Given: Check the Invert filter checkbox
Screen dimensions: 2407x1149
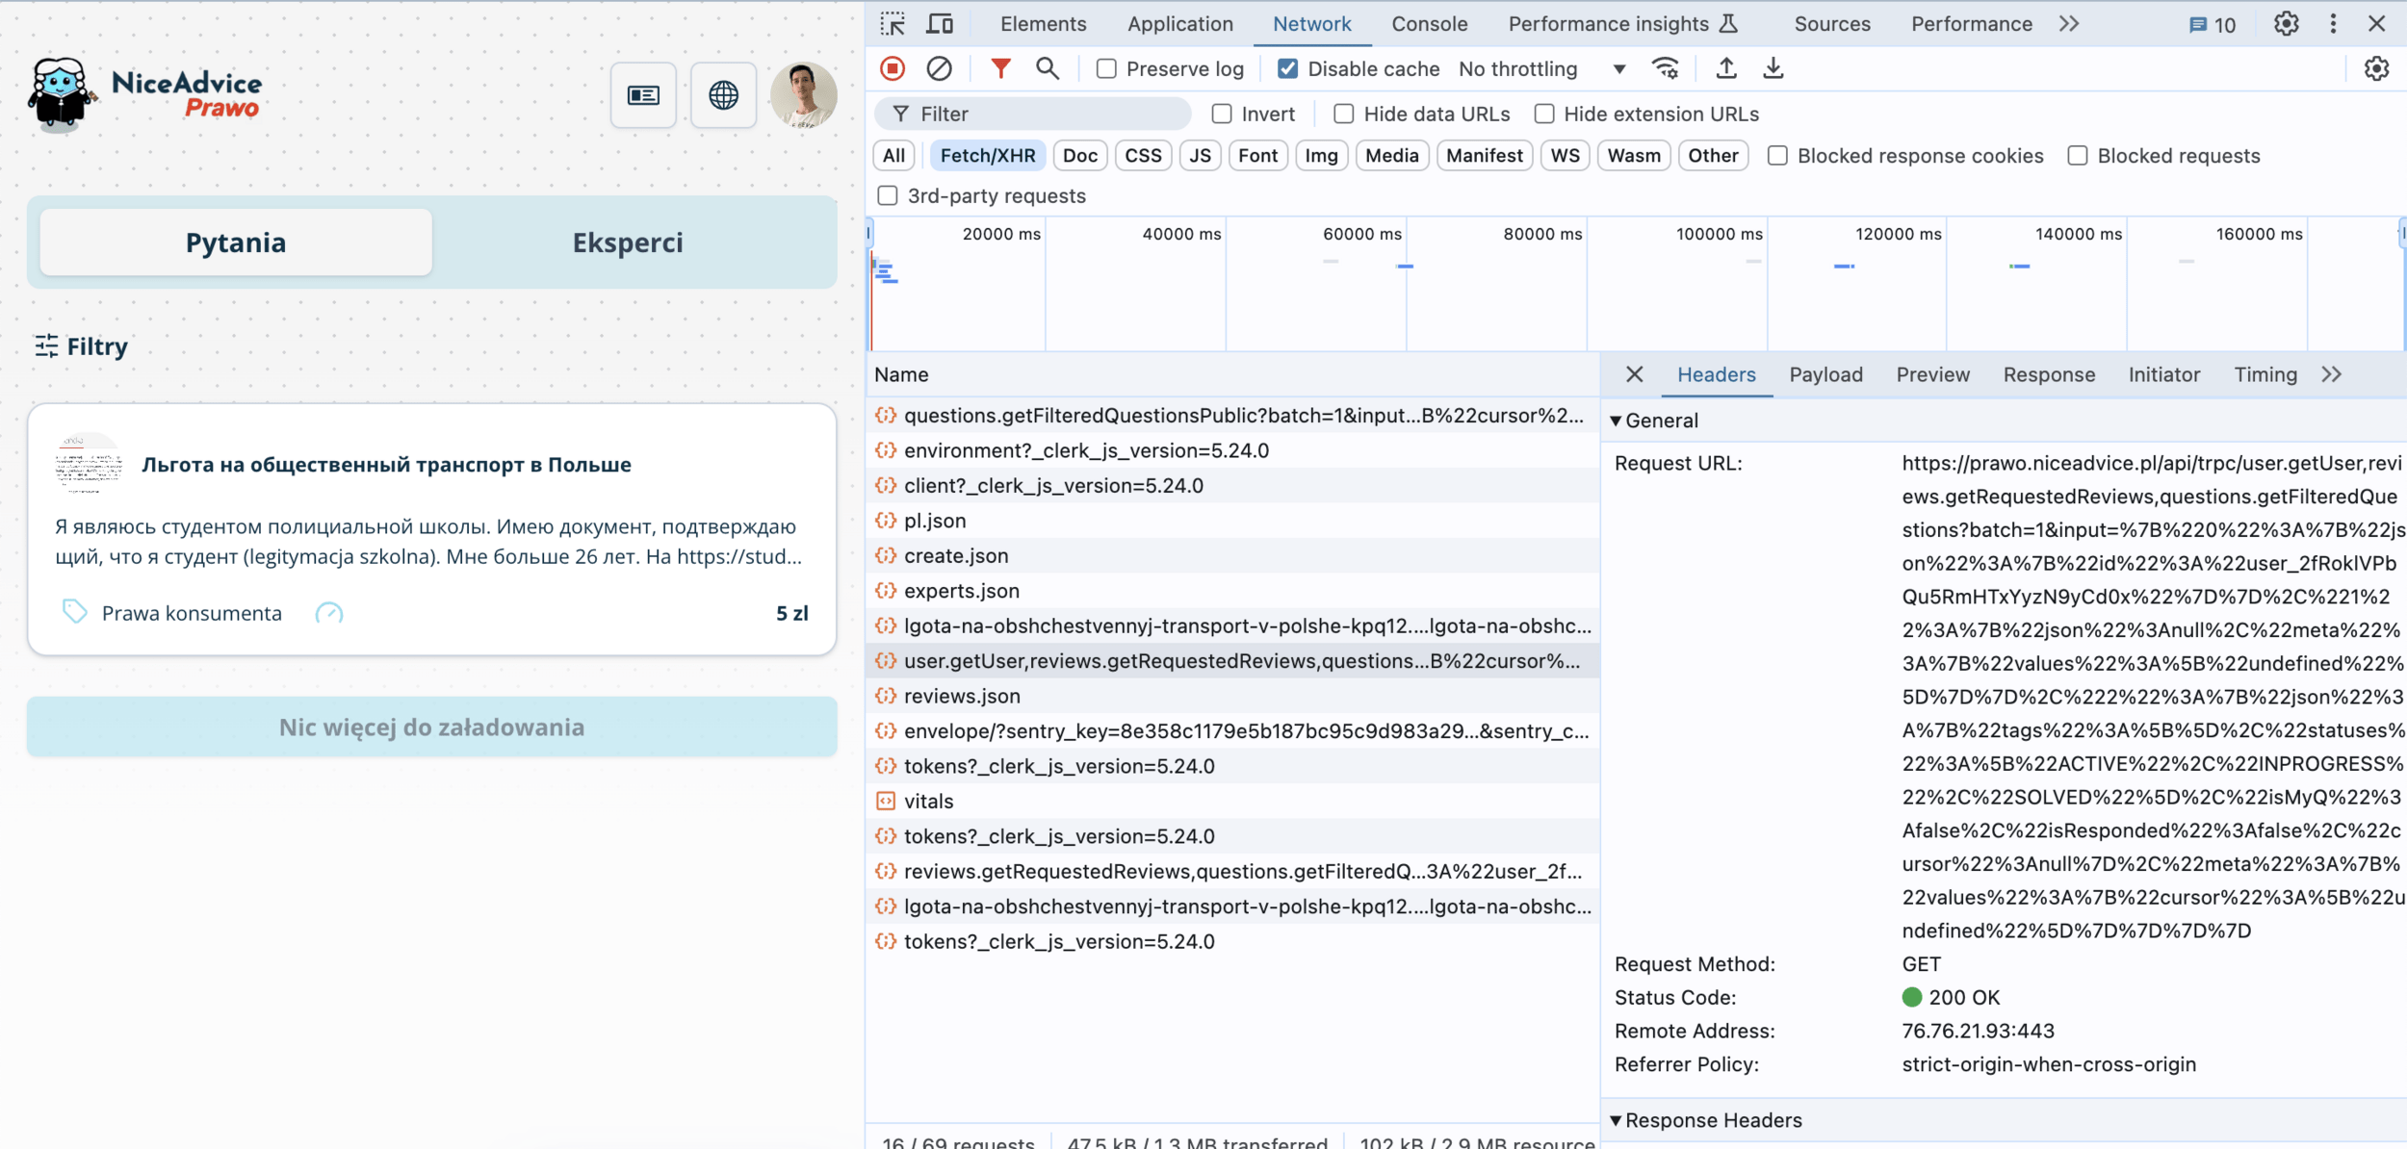Looking at the screenshot, I should [1222, 114].
